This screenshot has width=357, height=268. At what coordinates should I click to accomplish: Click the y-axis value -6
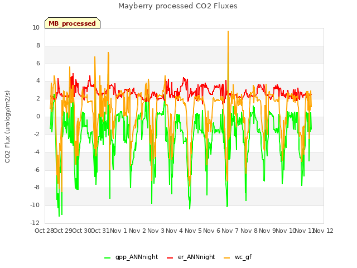(37, 170)
